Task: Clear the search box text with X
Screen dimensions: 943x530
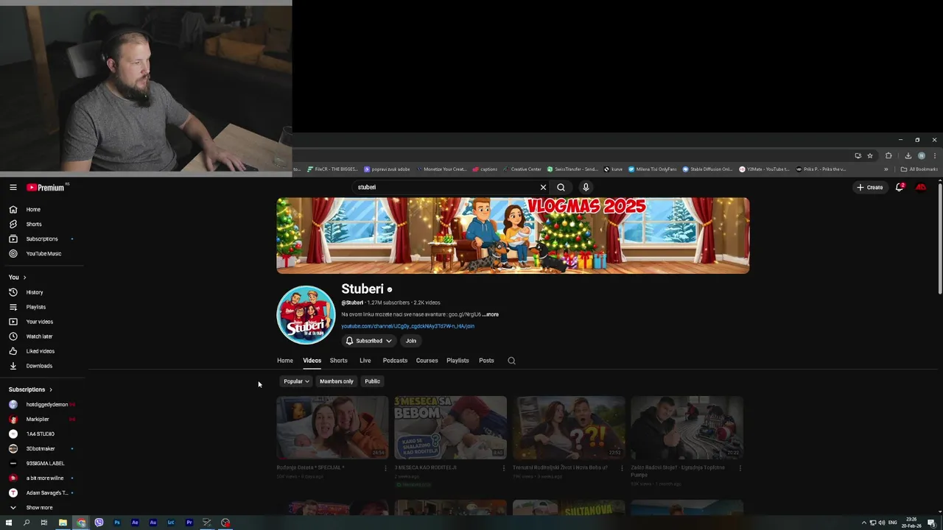Action: (x=543, y=187)
